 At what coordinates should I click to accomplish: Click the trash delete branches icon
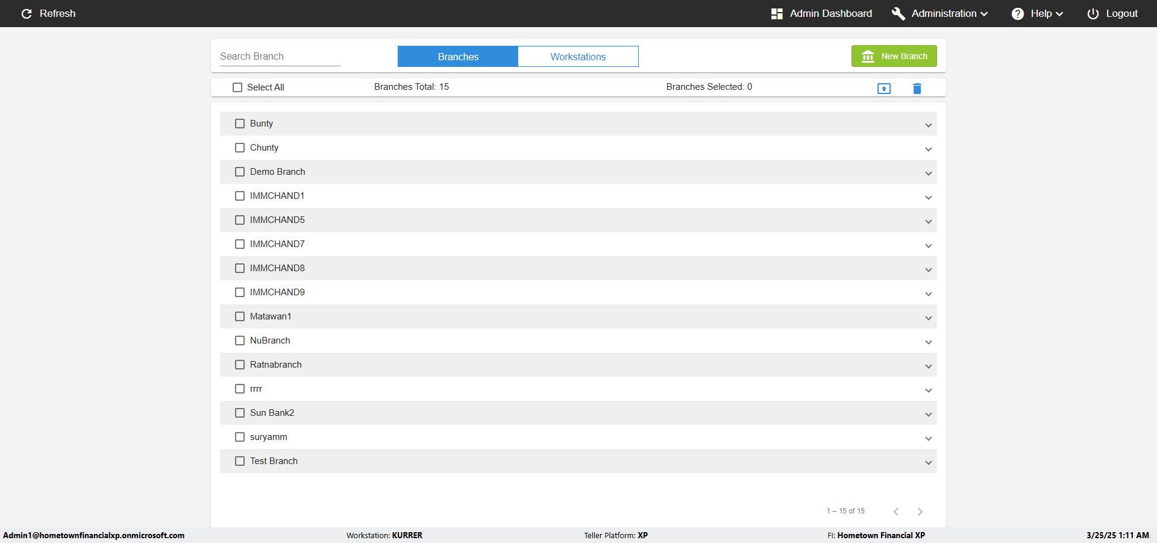917,89
